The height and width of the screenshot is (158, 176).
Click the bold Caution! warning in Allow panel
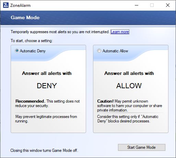coord(105,101)
